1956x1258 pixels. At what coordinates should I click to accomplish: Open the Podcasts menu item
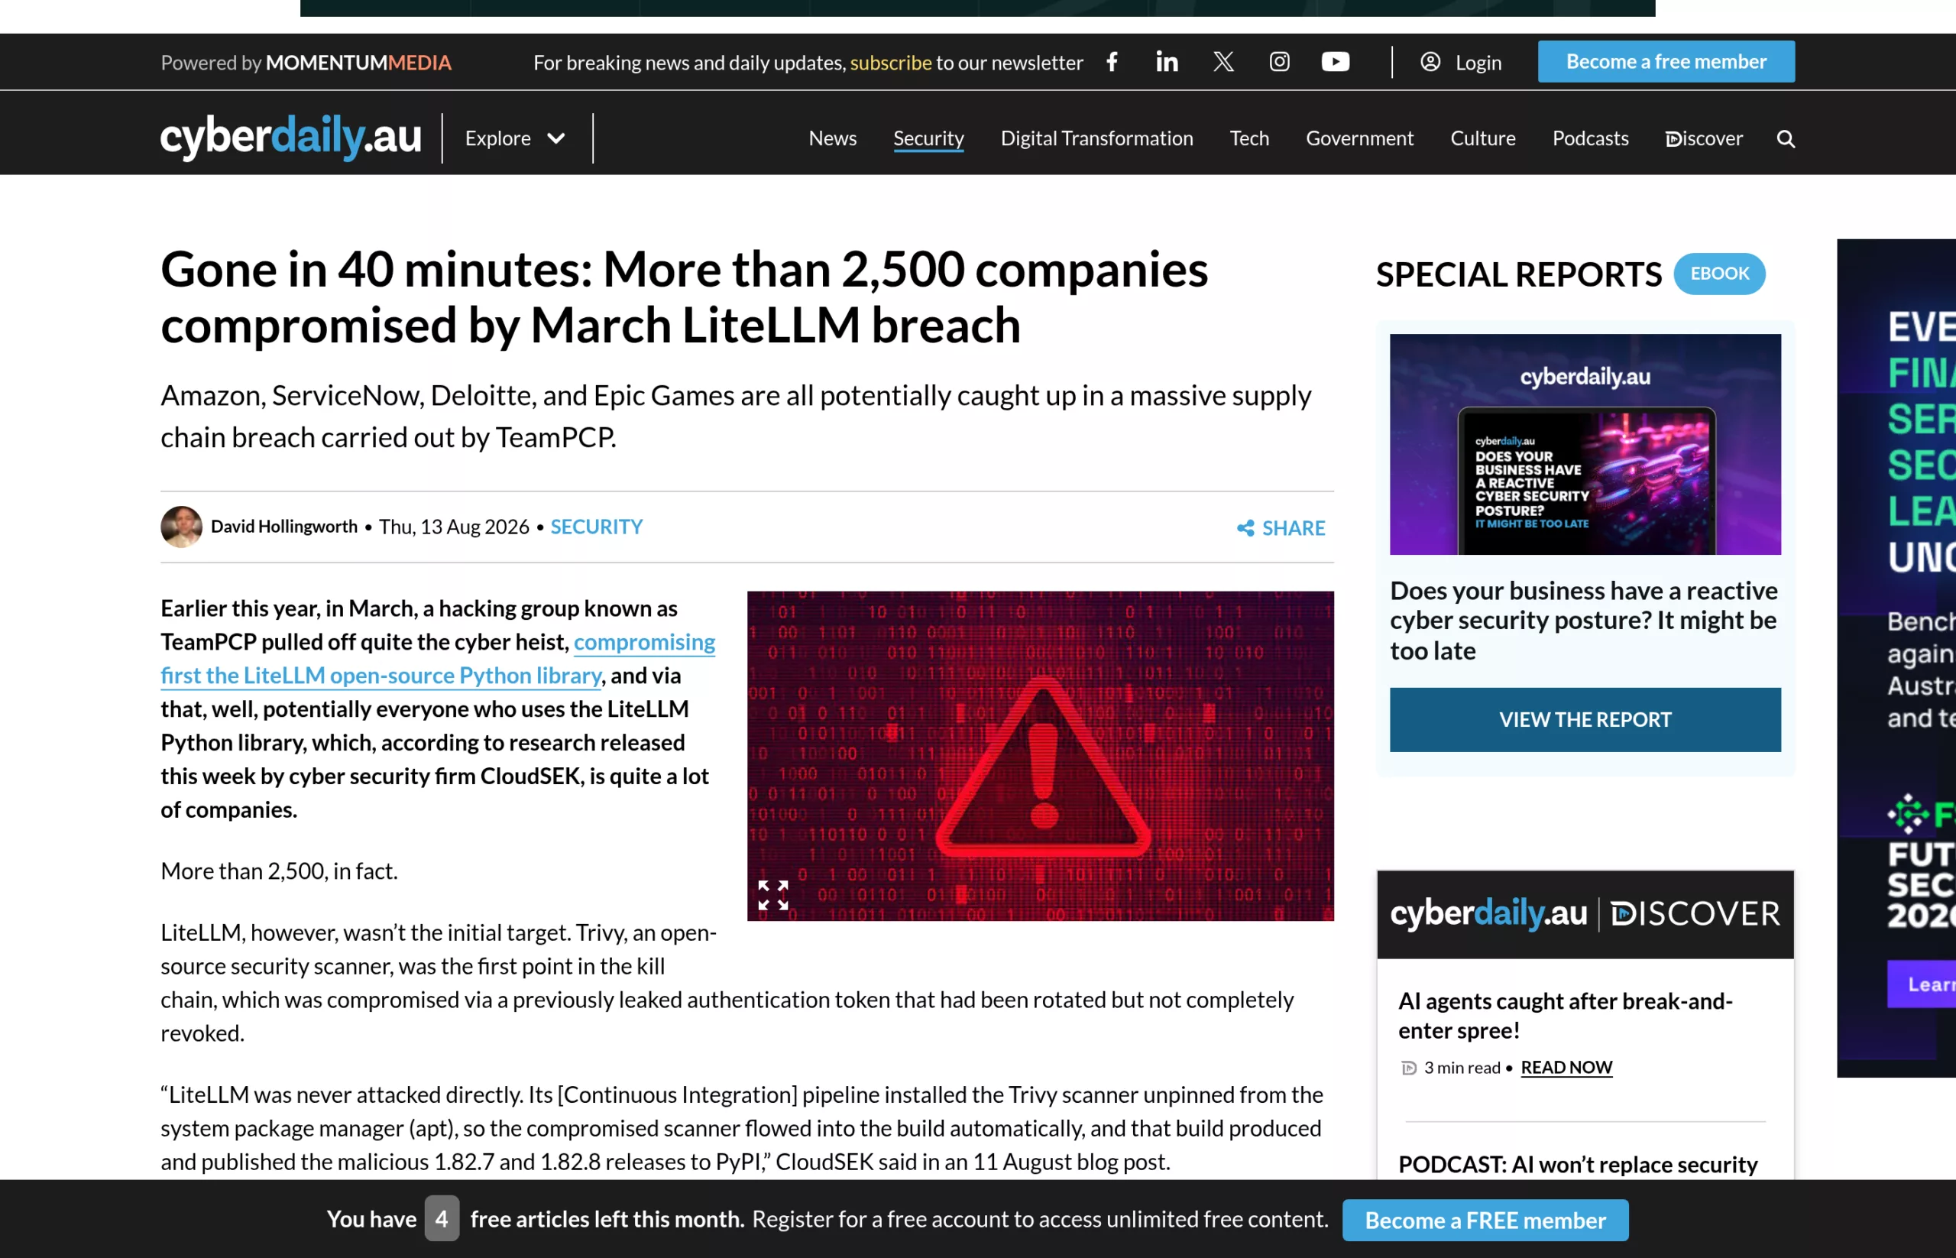tap(1590, 139)
